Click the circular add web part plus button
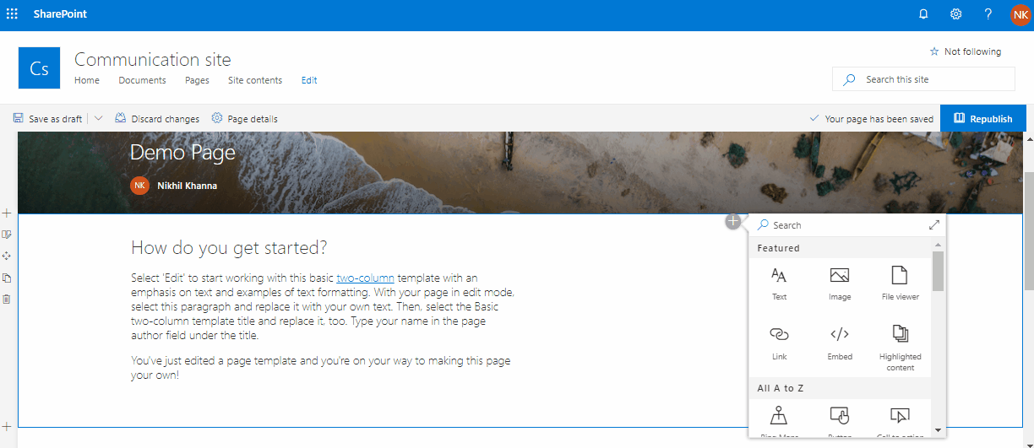The height and width of the screenshot is (448, 1034). 732,221
